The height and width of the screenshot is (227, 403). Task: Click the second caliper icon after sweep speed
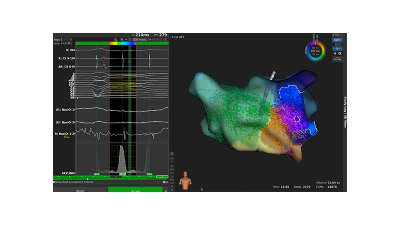tap(158, 39)
